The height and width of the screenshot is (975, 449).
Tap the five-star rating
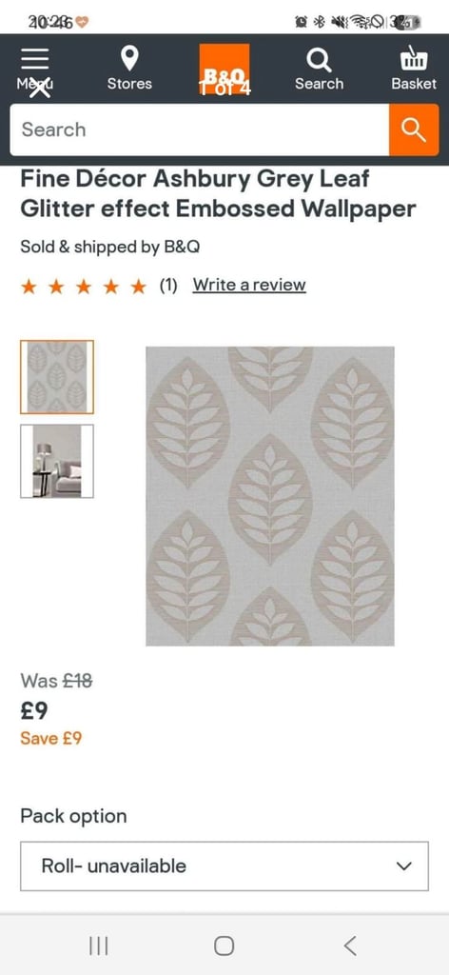(83, 286)
